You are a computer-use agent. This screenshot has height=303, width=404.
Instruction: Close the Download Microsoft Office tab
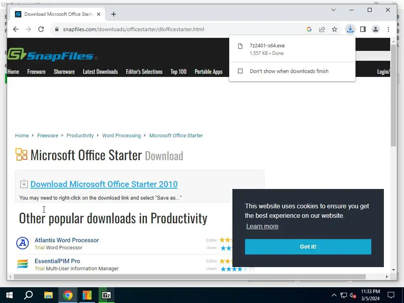coord(98,14)
